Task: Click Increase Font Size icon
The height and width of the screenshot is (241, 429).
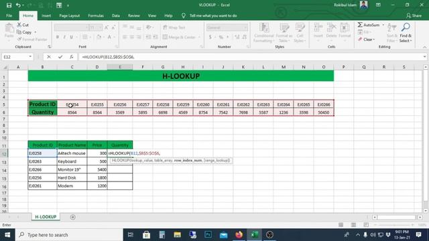Action: tap(107, 27)
